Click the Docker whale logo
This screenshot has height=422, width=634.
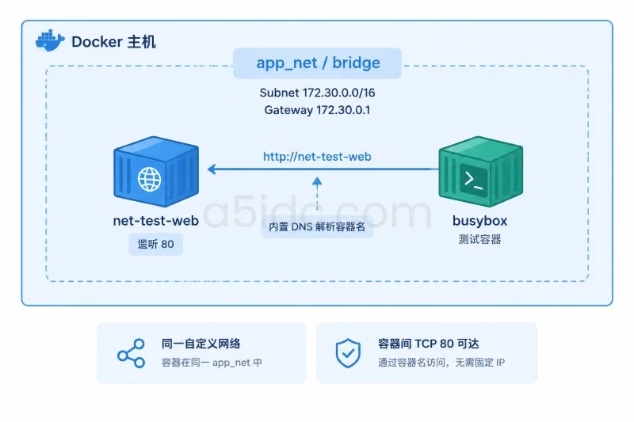[x=50, y=40]
